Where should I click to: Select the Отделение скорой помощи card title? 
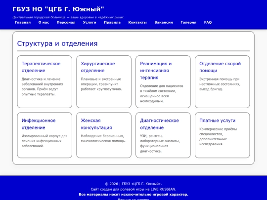220,67
